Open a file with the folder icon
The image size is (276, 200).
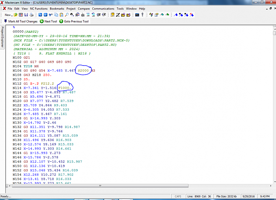15,15
